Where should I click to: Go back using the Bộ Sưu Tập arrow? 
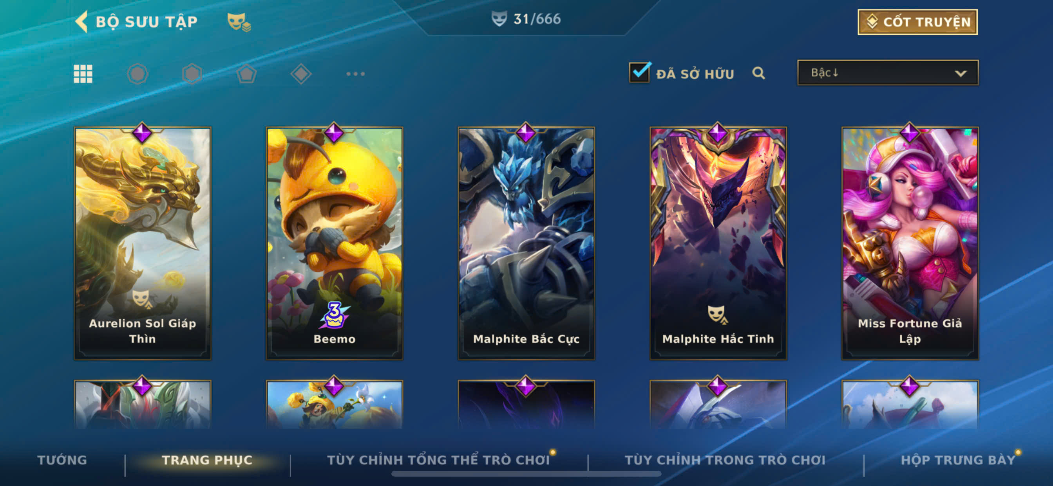pos(82,21)
